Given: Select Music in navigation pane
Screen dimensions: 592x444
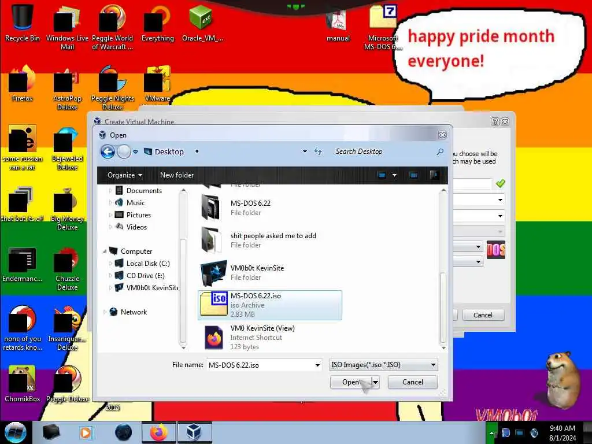Looking at the screenshot, I should (136, 203).
